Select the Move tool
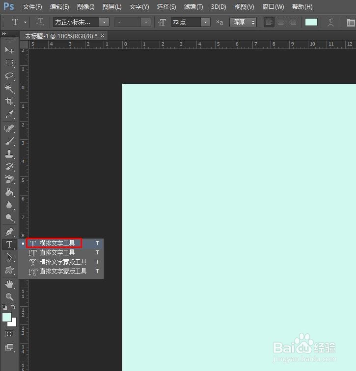Image resolution: width=356 pixels, height=371 pixels. point(9,50)
